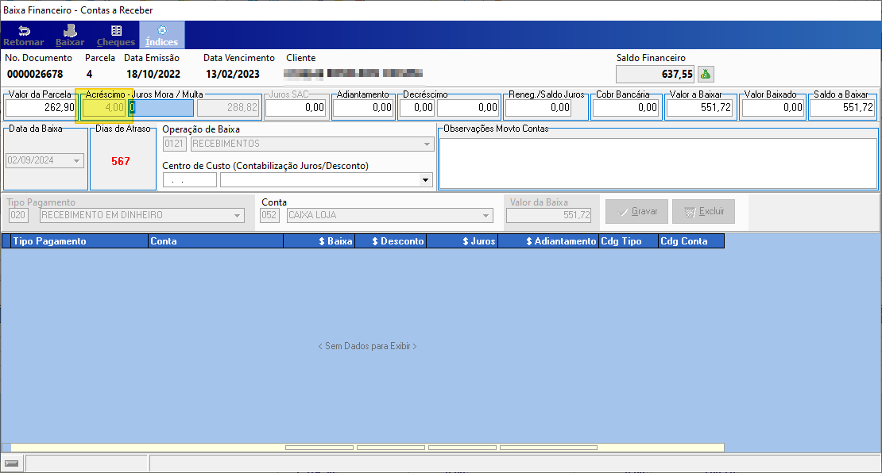Click the Gravar button
The height and width of the screenshot is (473, 882).
pyautogui.click(x=636, y=211)
